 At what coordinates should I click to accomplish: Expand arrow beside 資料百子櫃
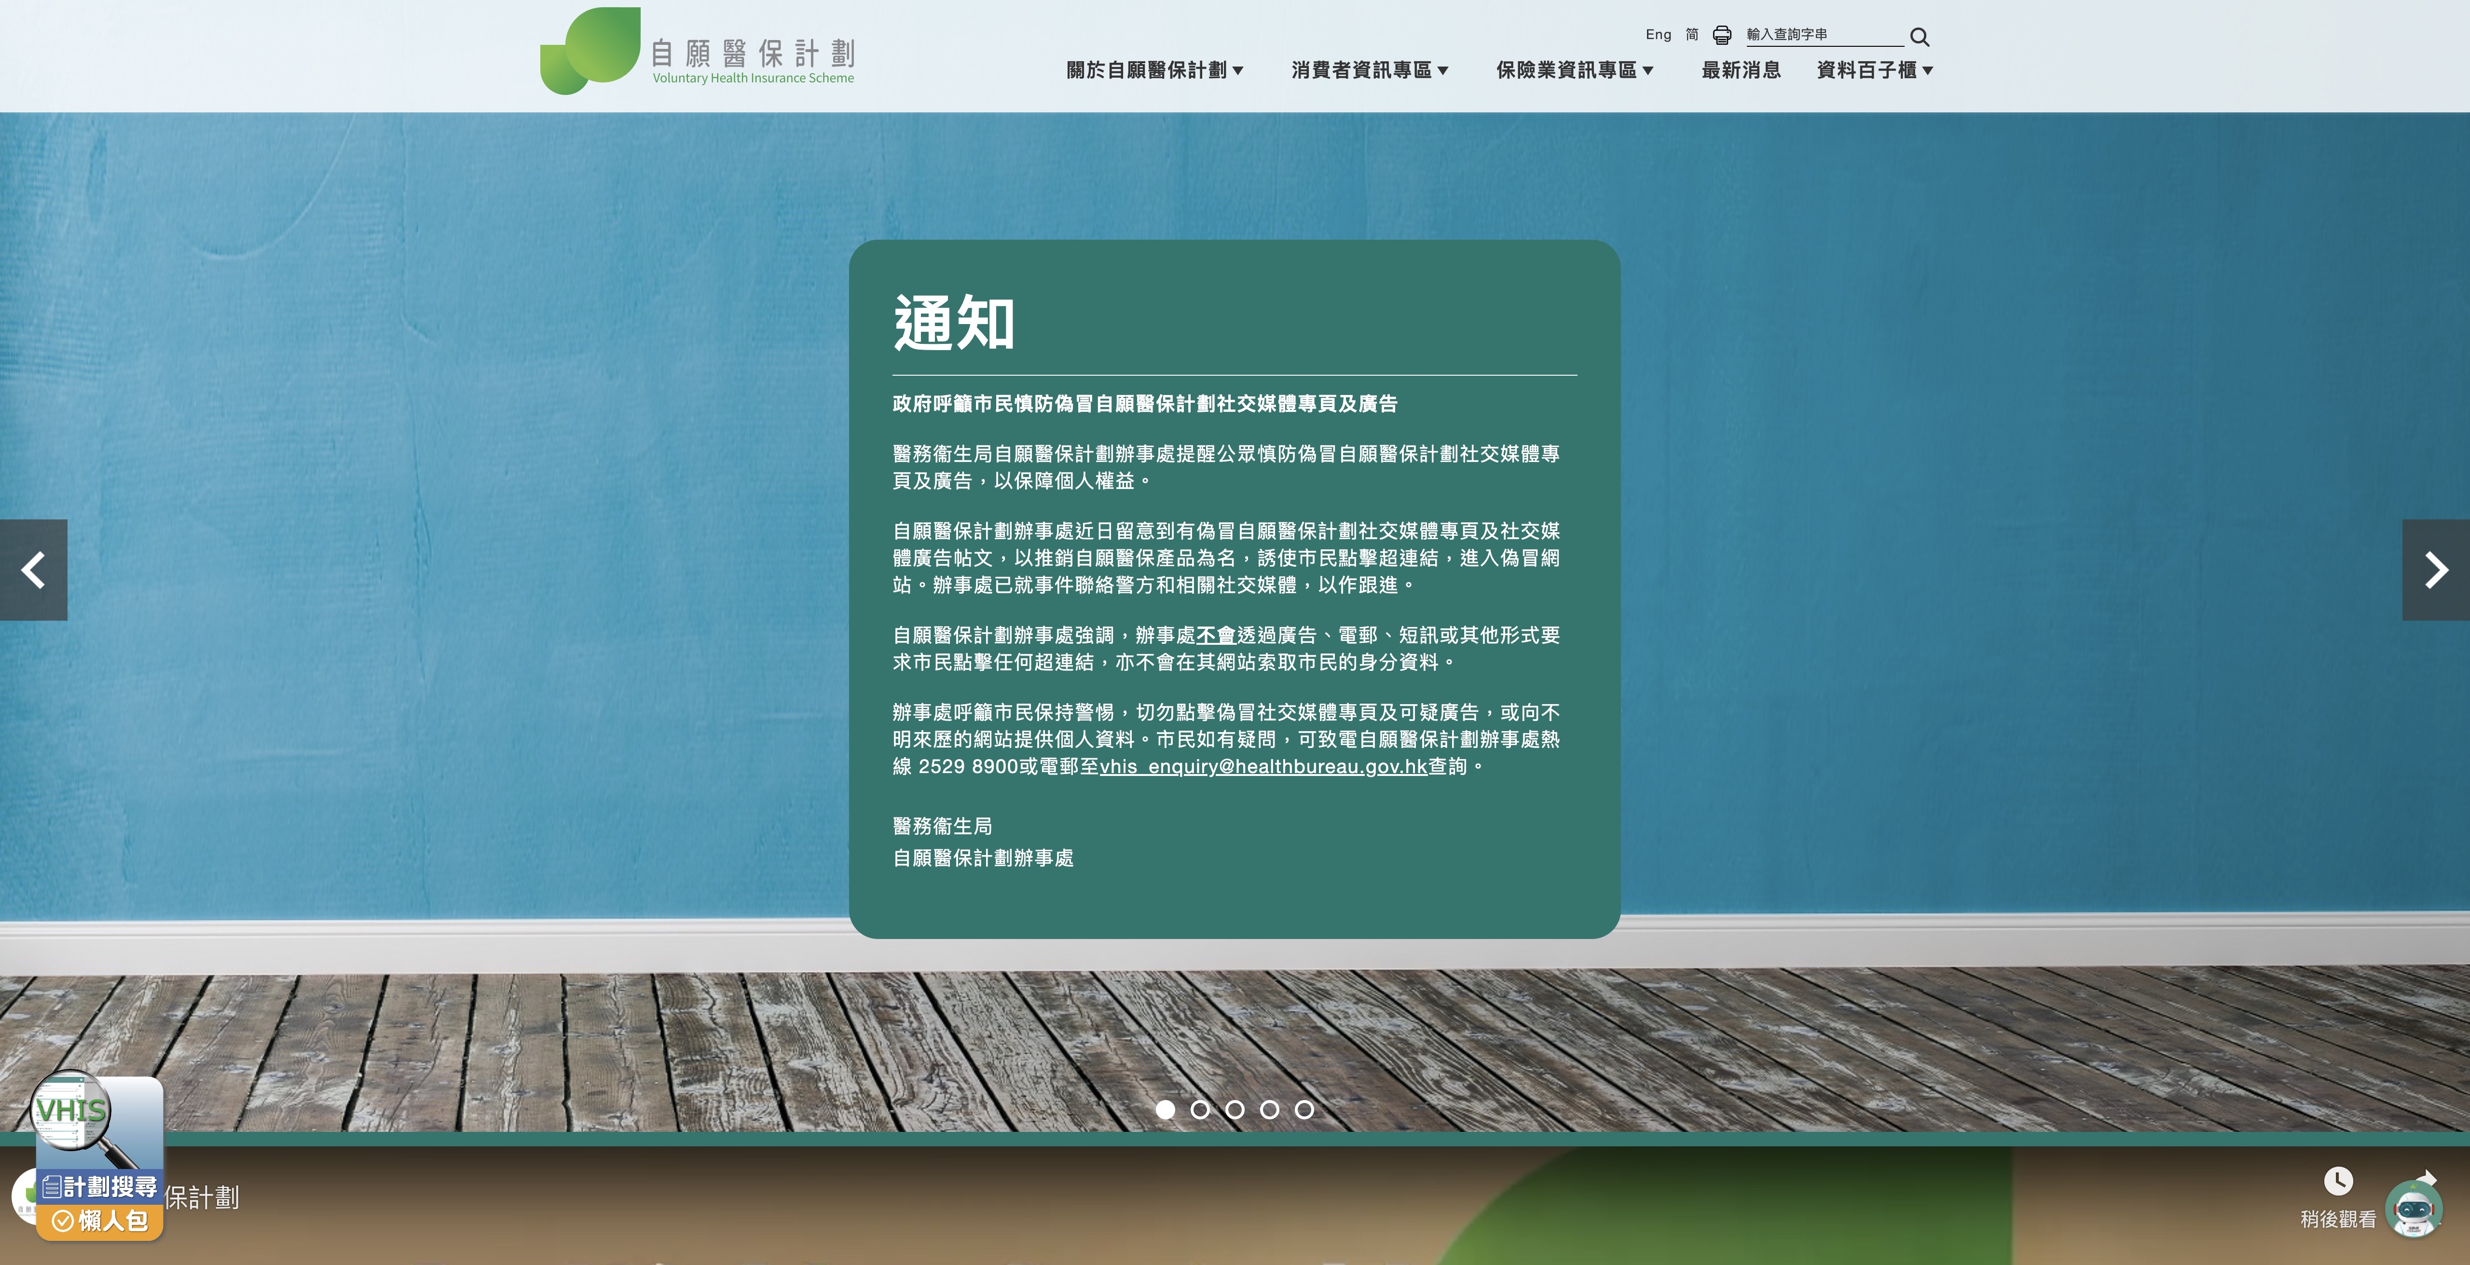pyautogui.click(x=1928, y=71)
